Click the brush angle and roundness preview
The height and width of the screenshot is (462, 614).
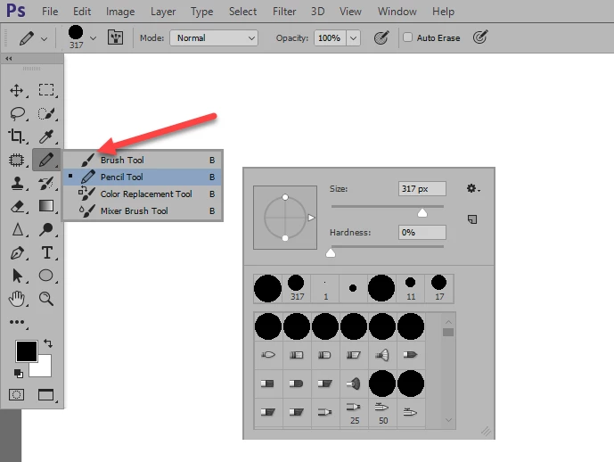[285, 218]
